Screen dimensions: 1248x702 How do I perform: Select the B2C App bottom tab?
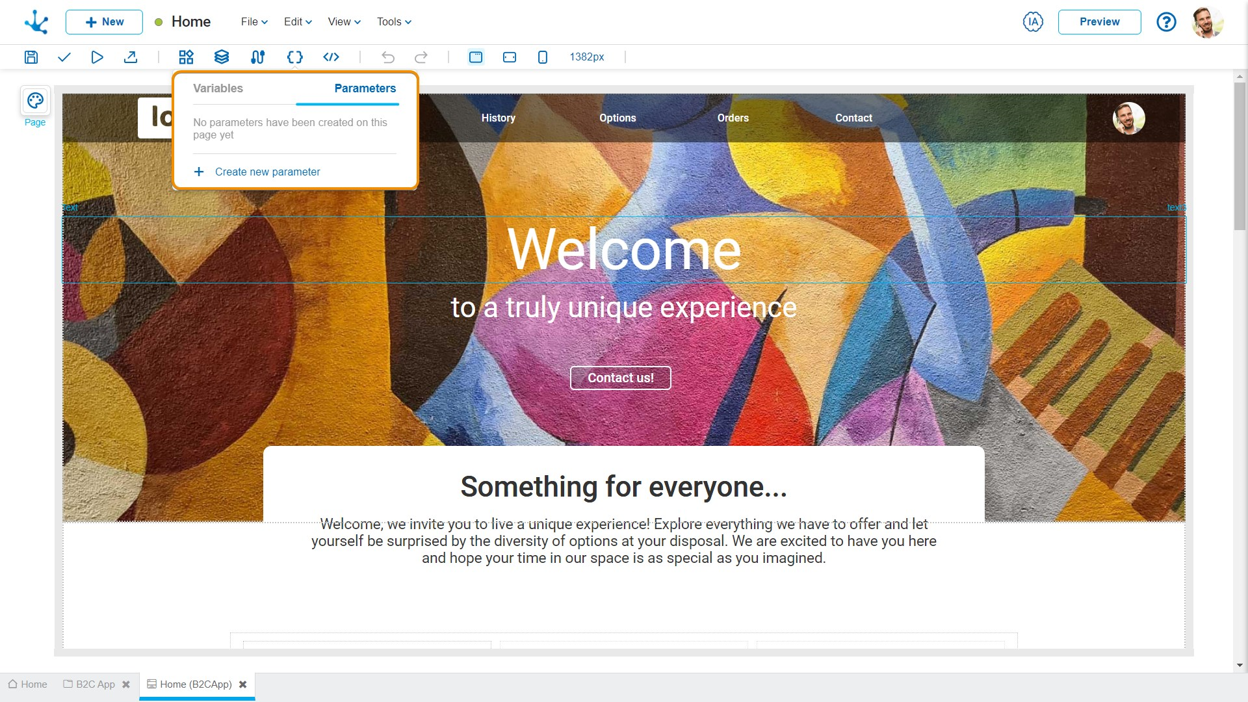point(95,684)
